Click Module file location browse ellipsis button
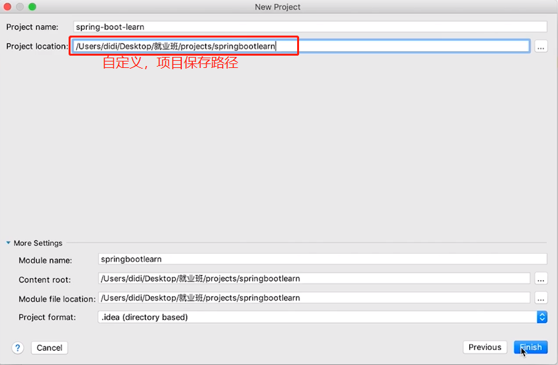This screenshot has height=365, width=558. 541,298
